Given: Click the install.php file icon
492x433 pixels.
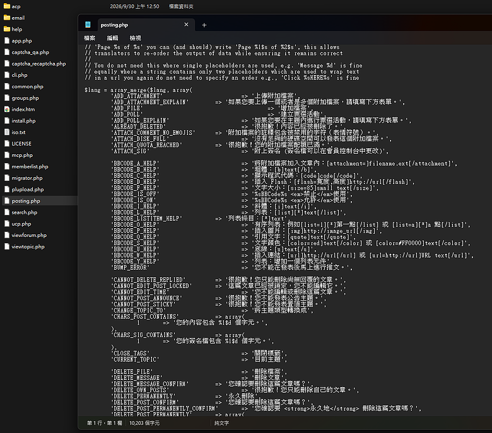Looking at the screenshot, I should tap(7, 121).
